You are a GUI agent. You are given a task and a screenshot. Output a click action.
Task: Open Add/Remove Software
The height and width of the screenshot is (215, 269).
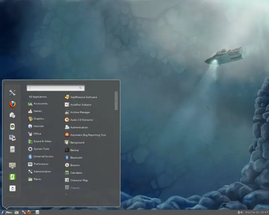tap(83, 97)
